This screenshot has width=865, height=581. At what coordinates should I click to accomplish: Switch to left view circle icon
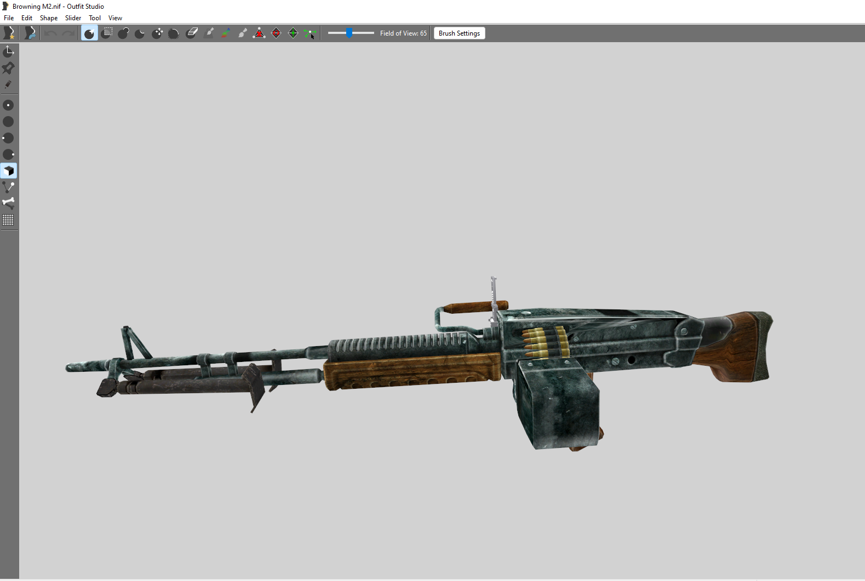[x=9, y=138]
